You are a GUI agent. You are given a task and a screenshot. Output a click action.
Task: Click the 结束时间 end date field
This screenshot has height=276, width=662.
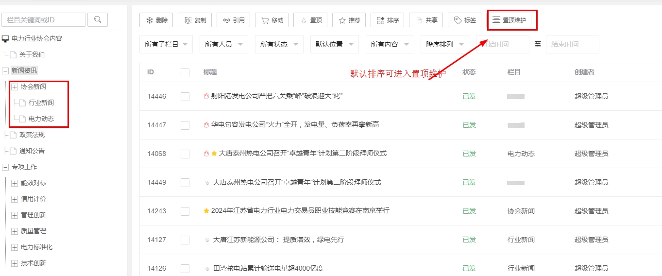(572, 44)
